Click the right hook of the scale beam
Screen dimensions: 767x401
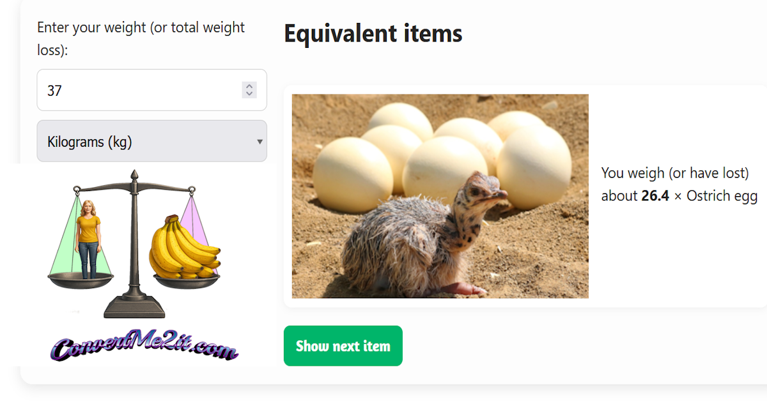tap(191, 190)
